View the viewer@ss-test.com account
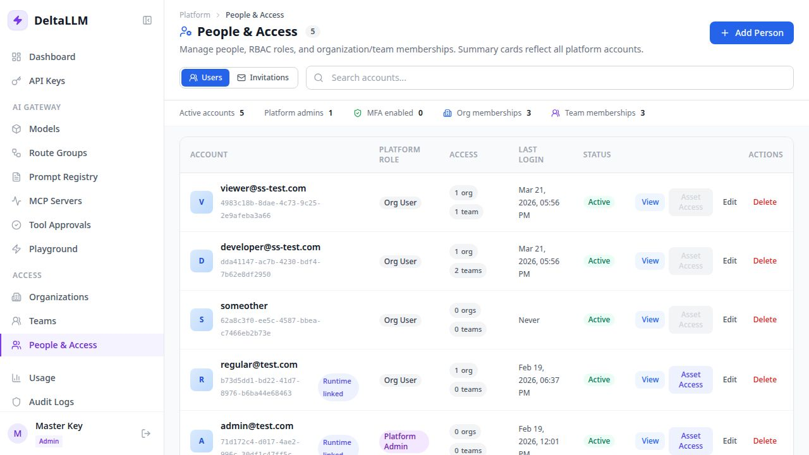The image size is (809, 455). coord(650,202)
